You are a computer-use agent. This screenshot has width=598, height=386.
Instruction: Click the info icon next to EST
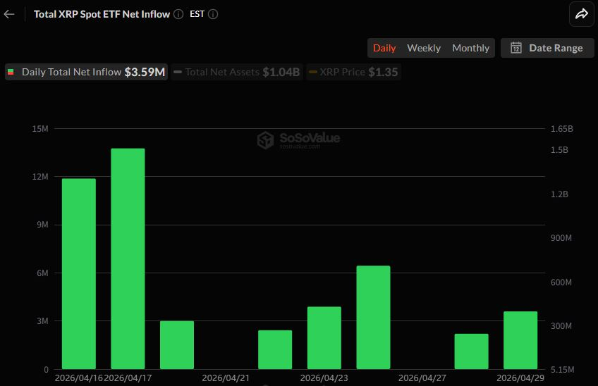213,14
